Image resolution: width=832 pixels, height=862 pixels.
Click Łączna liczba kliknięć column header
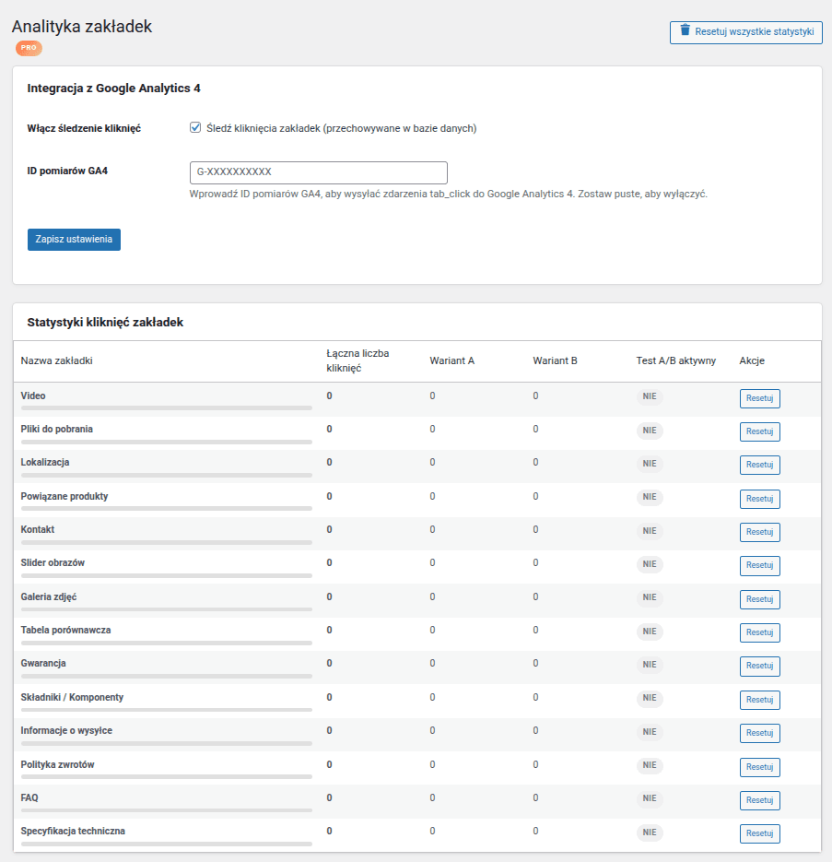357,360
